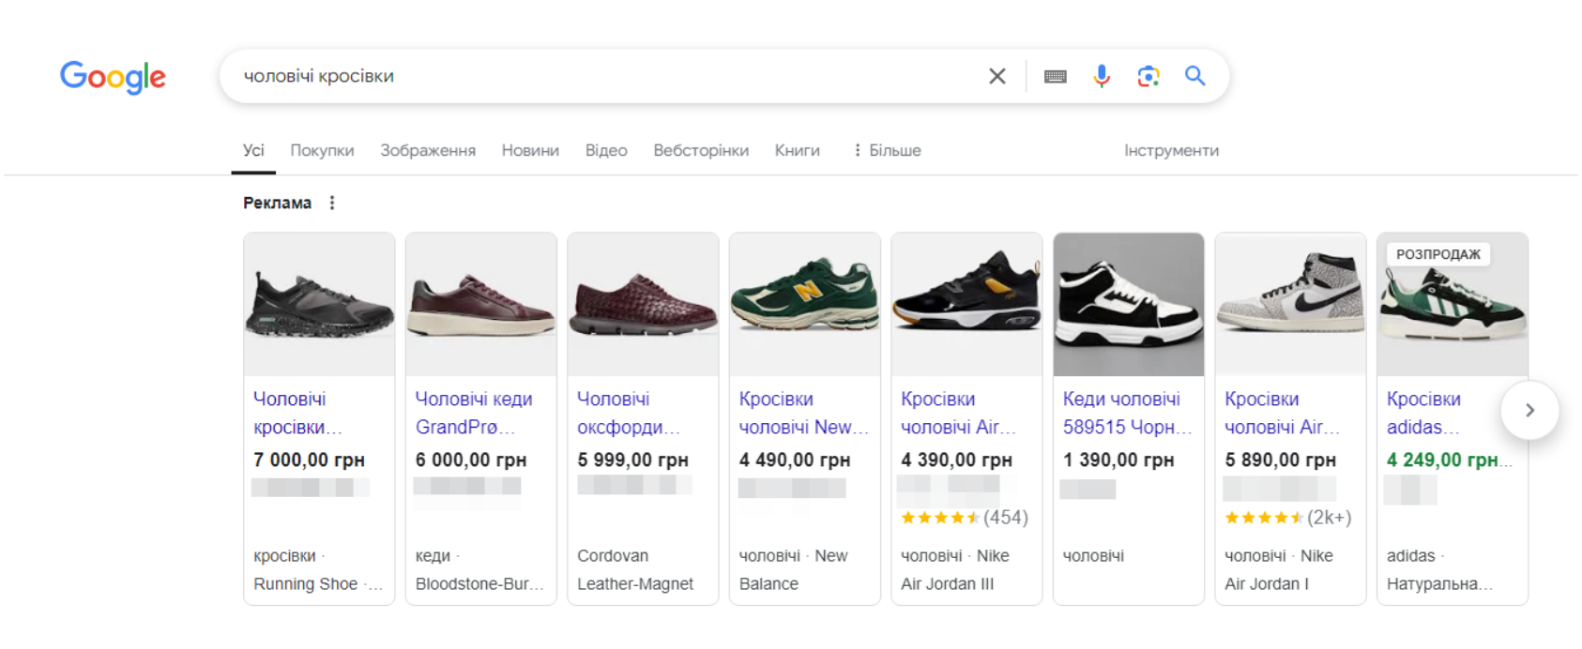Click the РОЗПРОДАЖ badge on adidas card
This screenshot has width=1582, height=649.
click(1437, 254)
